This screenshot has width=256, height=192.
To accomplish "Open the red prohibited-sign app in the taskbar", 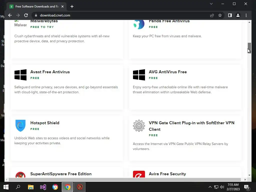I will click(x=80, y=187).
